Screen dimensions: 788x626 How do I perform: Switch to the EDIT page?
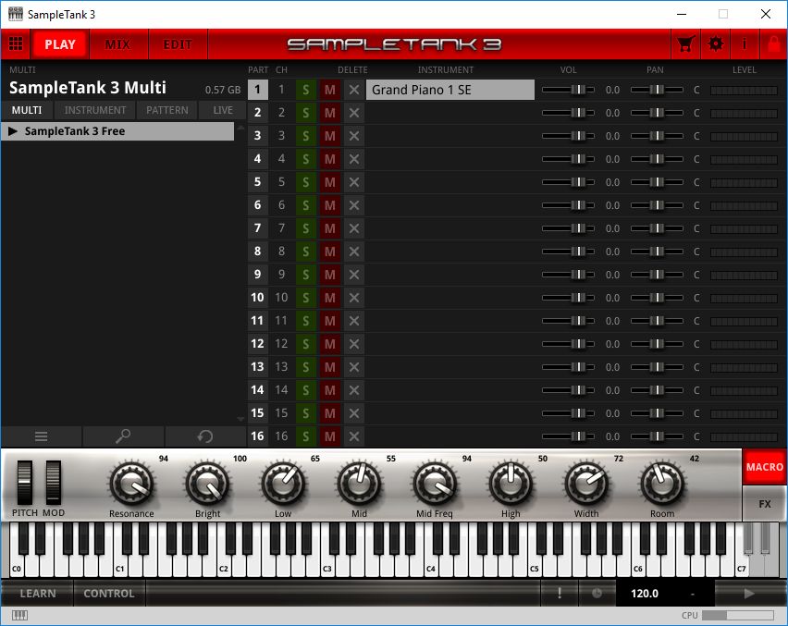(x=178, y=44)
